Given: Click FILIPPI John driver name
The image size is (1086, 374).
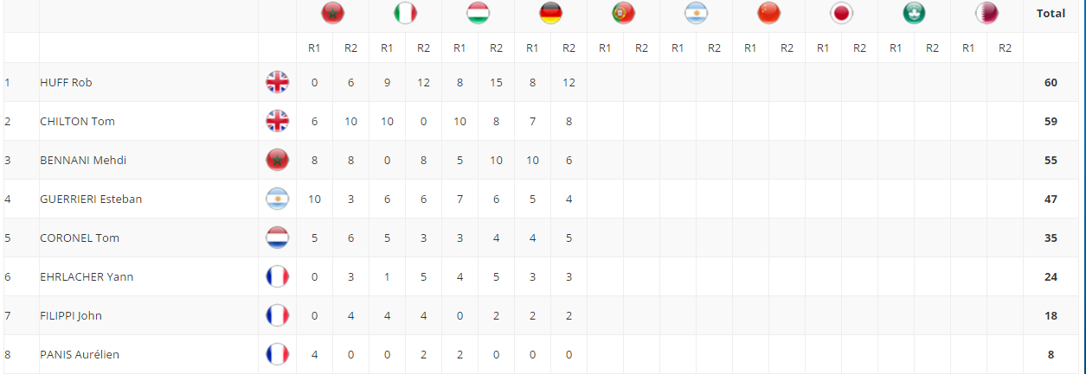Looking at the screenshot, I should click(71, 316).
